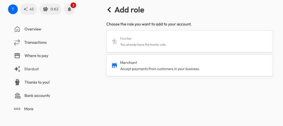Open the notifications bell with badge 2
The width and height of the screenshot is (283, 126).
[x=69, y=9]
